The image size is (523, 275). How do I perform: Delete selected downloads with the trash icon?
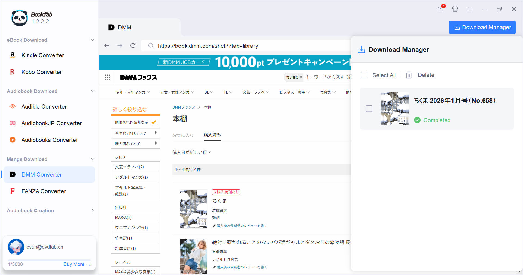tap(409, 75)
